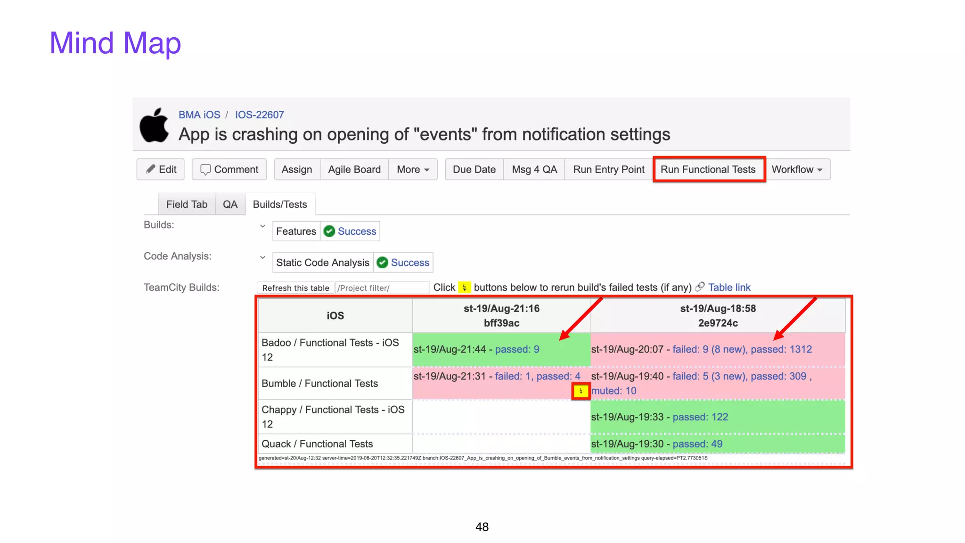Switch to the QA tab

[230, 204]
